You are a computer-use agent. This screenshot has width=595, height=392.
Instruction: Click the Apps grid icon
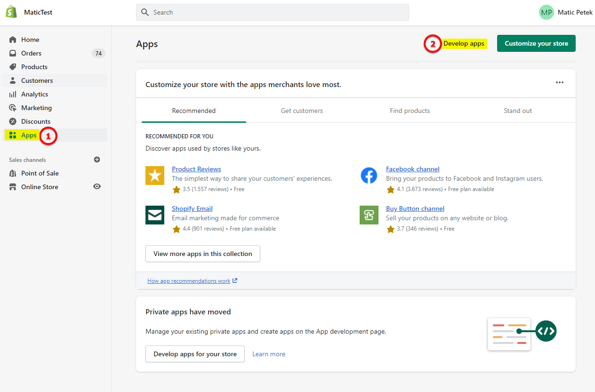pyautogui.click(x=13, y=135)
